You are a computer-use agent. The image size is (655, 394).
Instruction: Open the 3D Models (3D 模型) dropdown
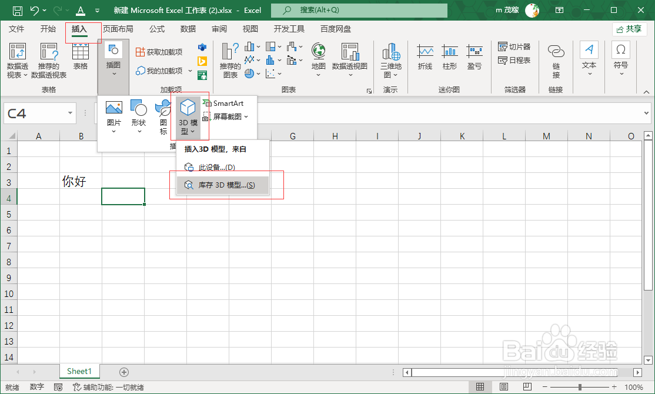188,118
